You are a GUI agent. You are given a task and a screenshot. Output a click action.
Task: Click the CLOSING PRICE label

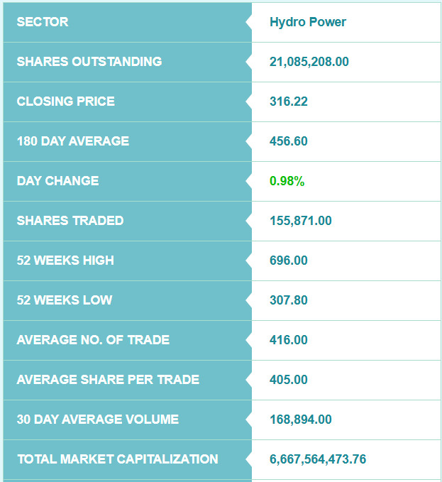click(66, 101)
